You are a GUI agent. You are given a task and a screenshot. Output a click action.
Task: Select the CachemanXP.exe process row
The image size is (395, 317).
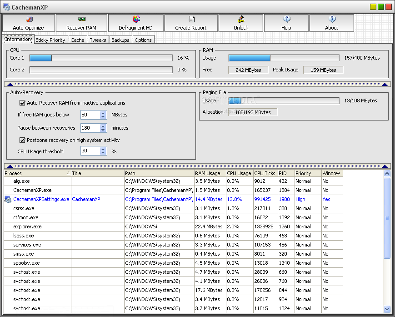coord(173,190)
